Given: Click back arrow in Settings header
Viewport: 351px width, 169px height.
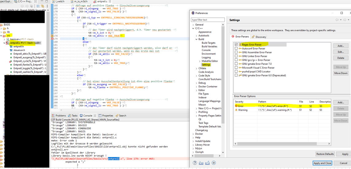Looking at the screenshot, I should point(337,20).
